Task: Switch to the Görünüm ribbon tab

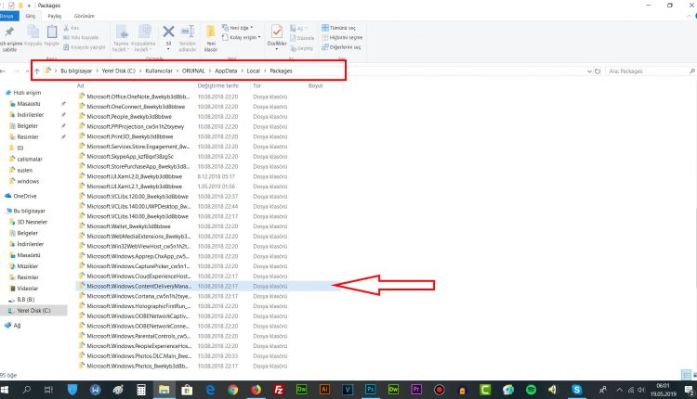Action: [x=84, y=16]
